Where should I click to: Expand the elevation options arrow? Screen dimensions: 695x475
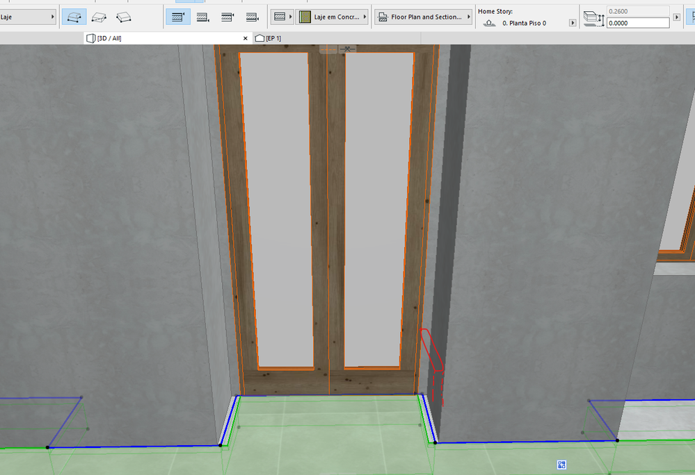click(676, 17)
